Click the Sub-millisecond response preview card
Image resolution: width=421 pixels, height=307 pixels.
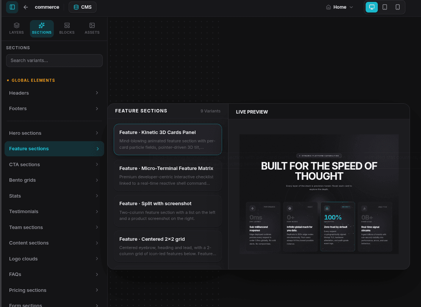tap(263, 227)
